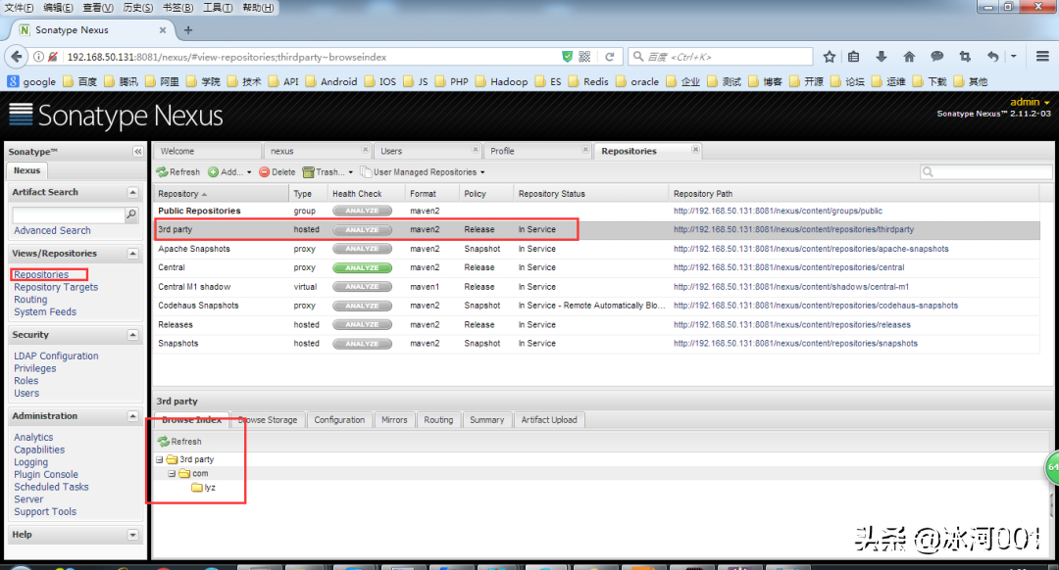Open the thirdparty repository path URL
Viewport: 1059px width, 570px height.
pyautogui.click(x=793, y=230)
